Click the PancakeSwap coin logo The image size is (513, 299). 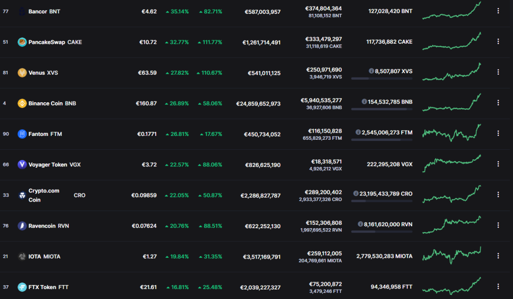tap(22, 42)
